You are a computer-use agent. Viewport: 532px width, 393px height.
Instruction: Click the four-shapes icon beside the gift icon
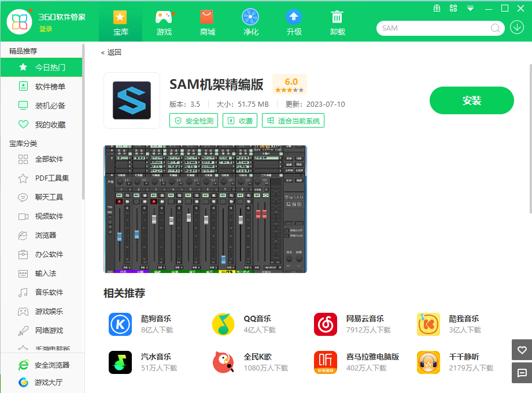[453, 8]
